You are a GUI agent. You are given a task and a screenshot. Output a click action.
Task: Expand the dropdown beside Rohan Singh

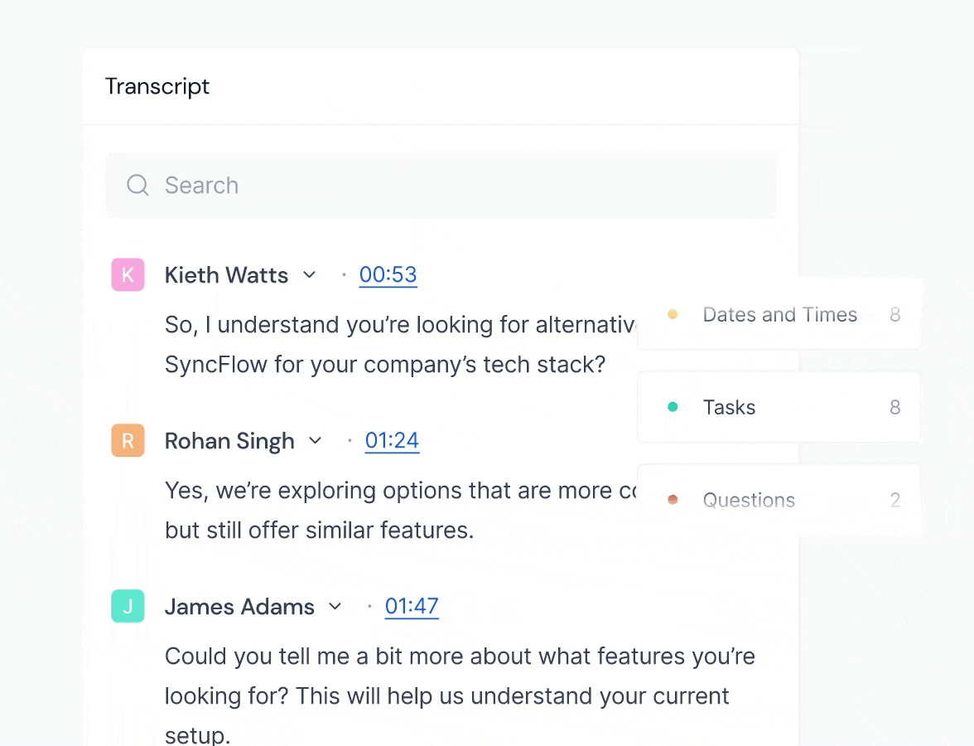[x=316, y=440]
